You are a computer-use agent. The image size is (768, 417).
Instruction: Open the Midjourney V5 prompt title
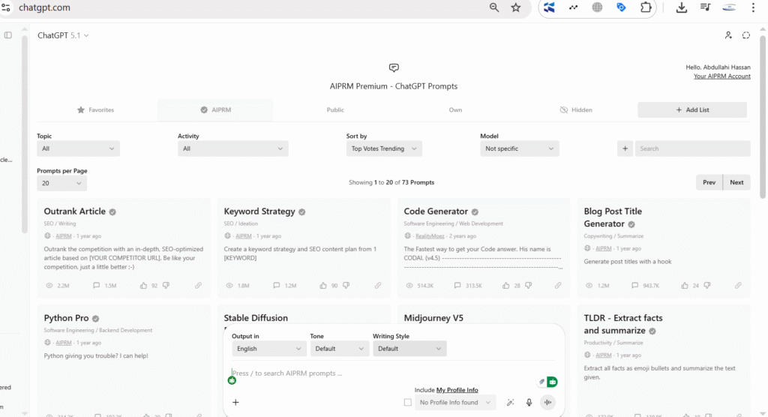click(433, 318)
